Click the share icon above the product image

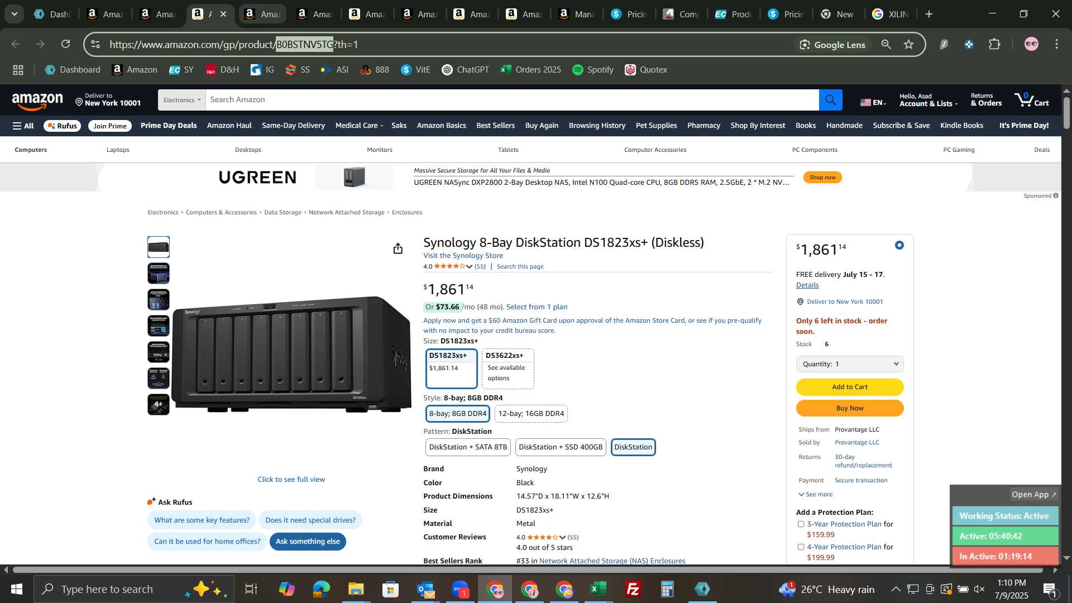[398, 248]
